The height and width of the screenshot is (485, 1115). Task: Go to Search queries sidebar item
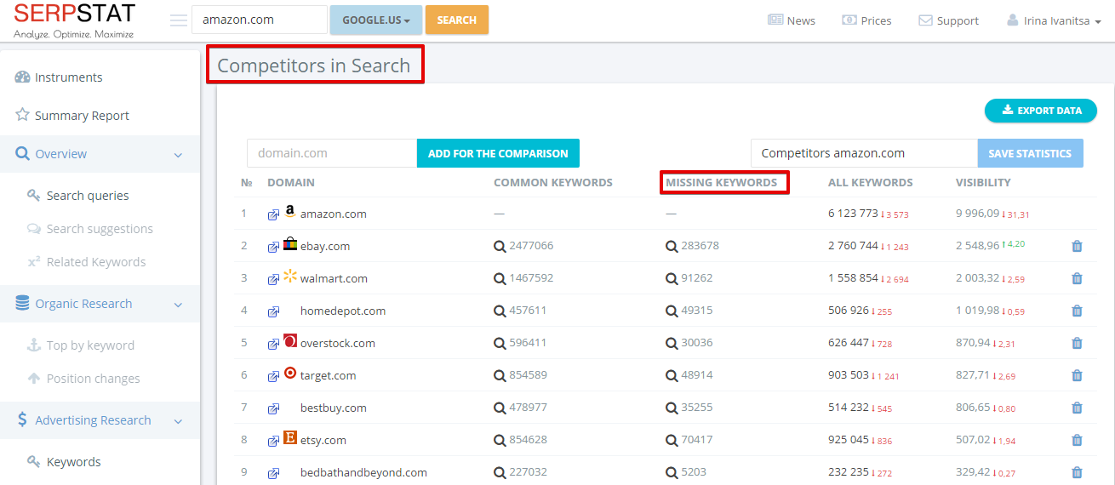point(78,196)
